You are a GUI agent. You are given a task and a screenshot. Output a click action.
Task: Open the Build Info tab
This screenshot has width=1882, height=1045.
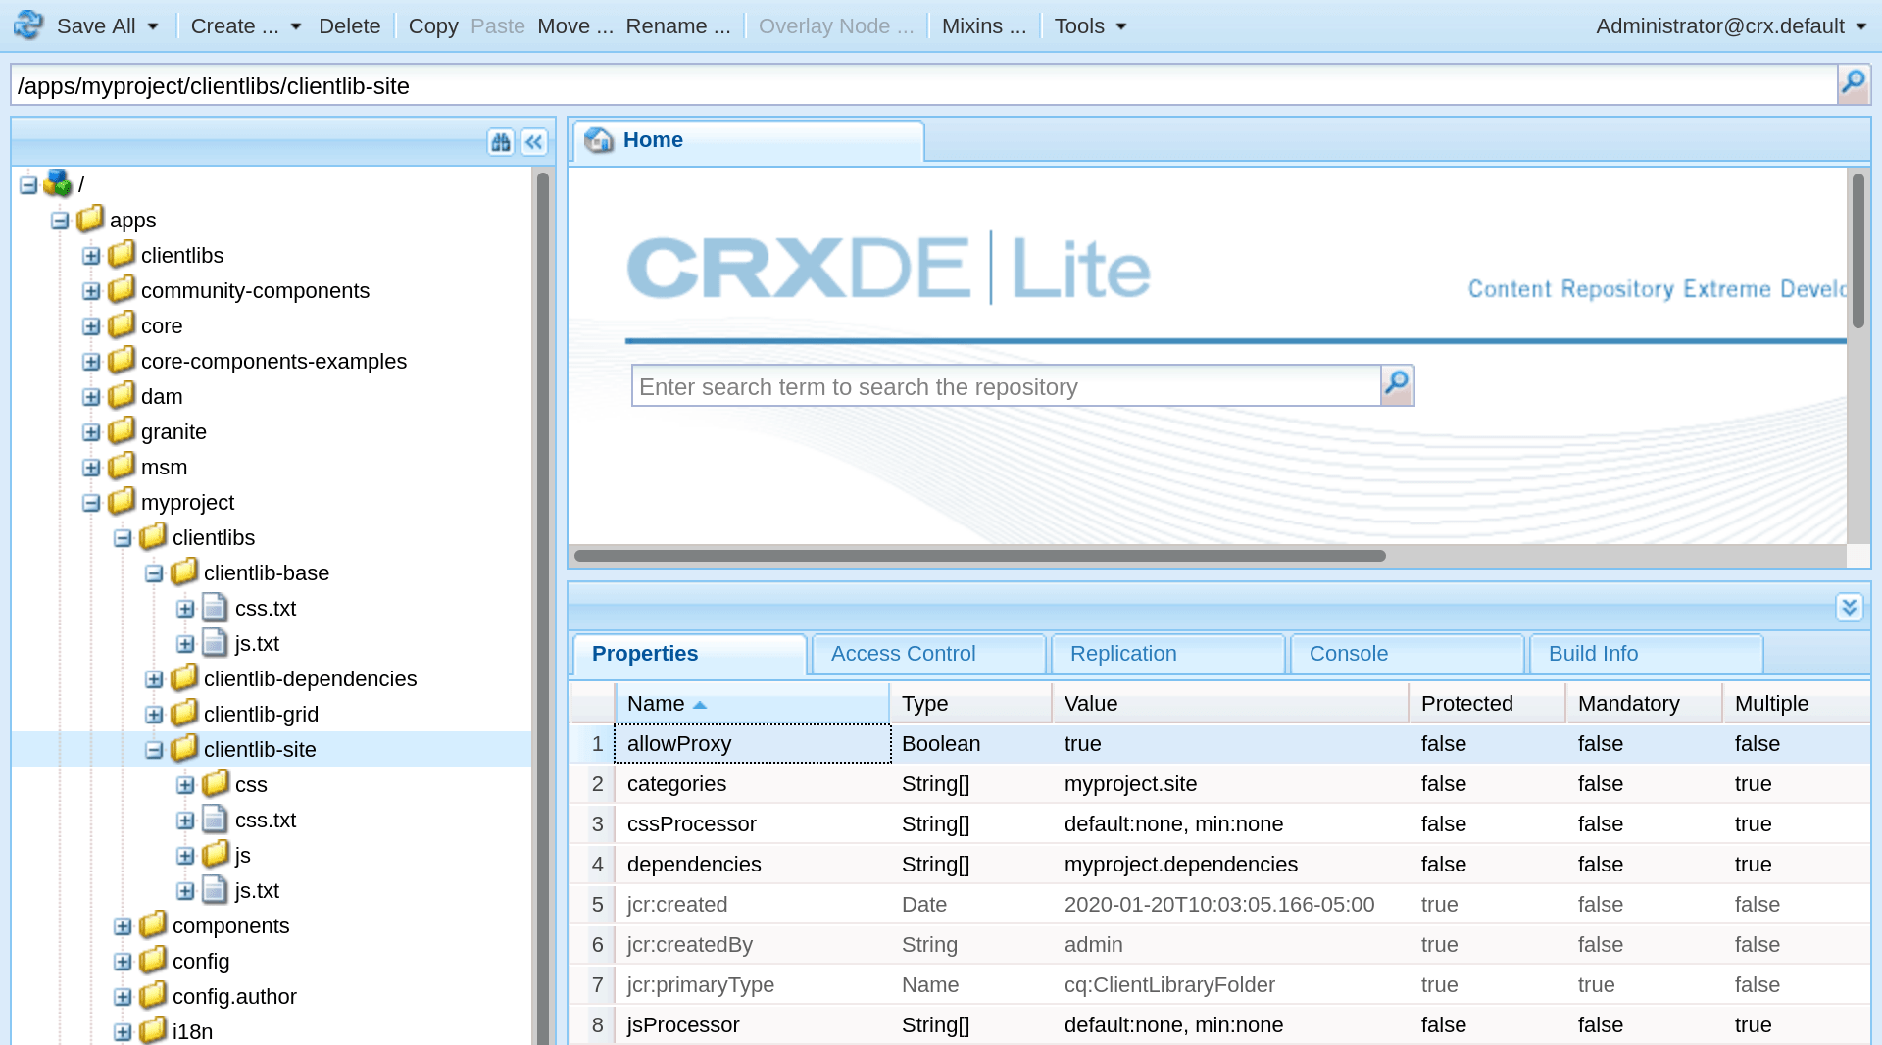pos(1646,654)
